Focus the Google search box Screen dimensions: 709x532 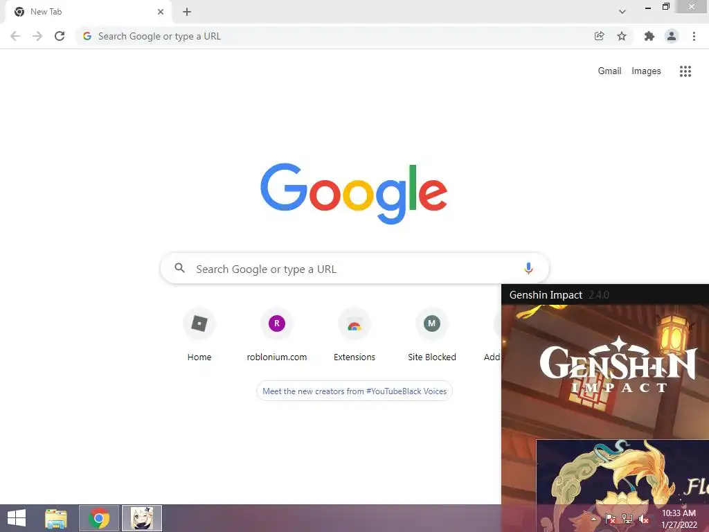(x=354, y=268)
